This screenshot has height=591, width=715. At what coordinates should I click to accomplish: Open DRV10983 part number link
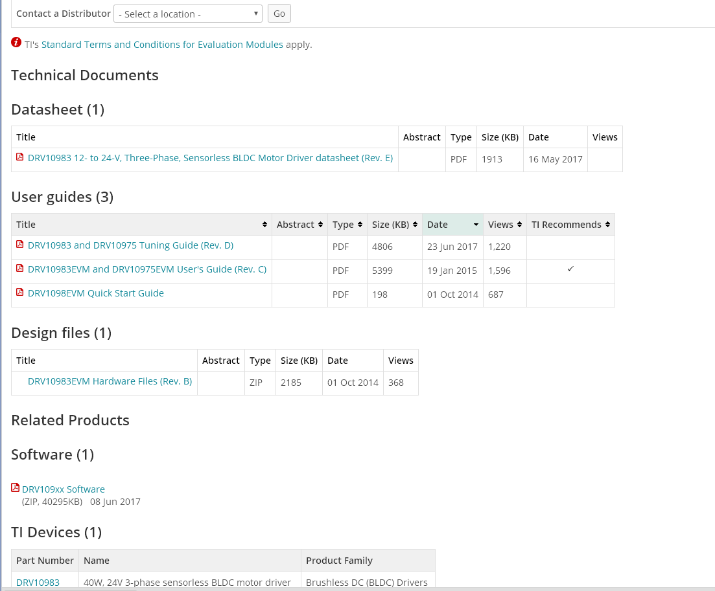click(38, 583)
